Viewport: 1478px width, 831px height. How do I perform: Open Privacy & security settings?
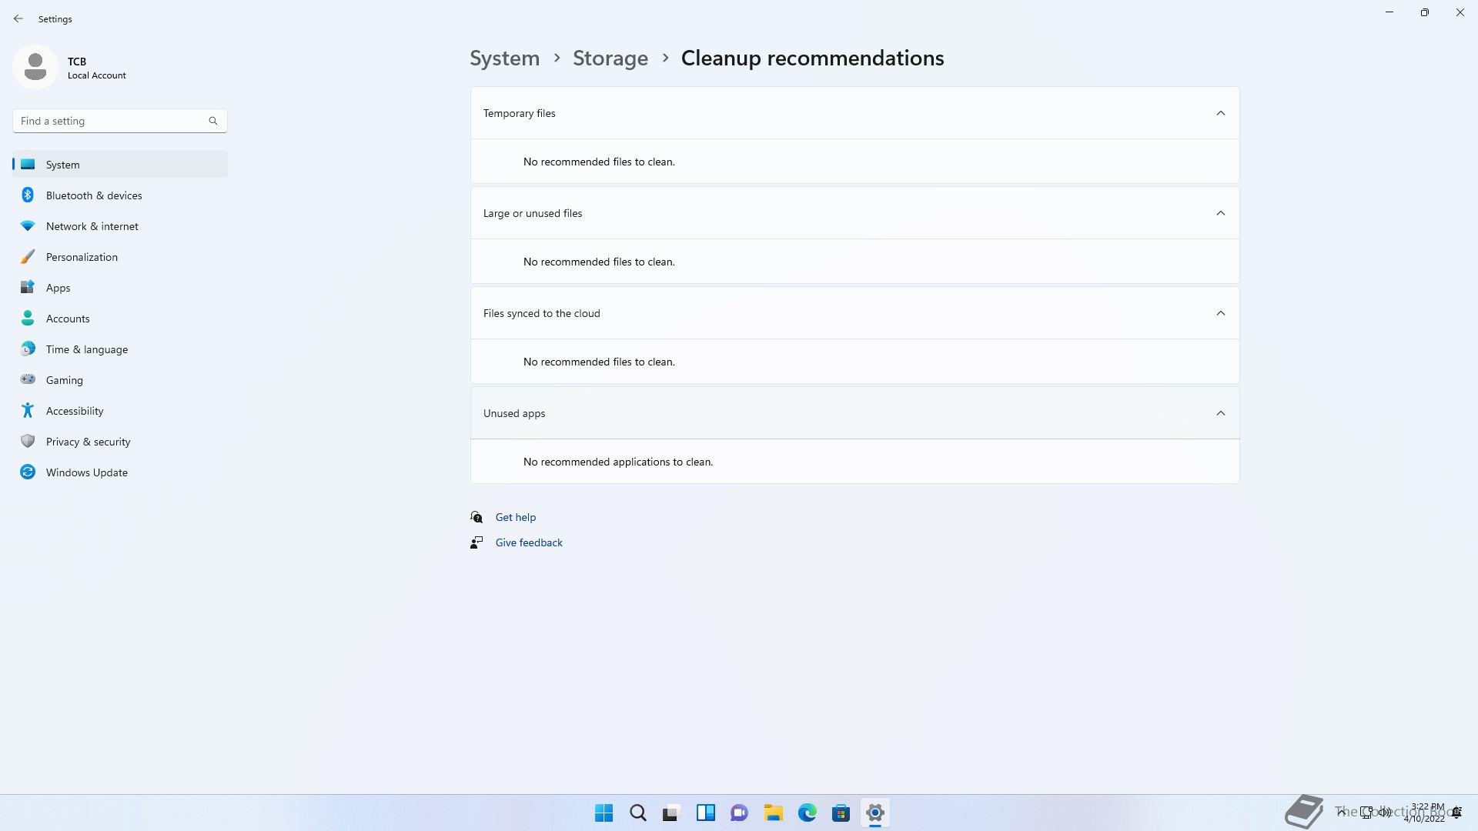pyautogui.click(x=120, y=441)
